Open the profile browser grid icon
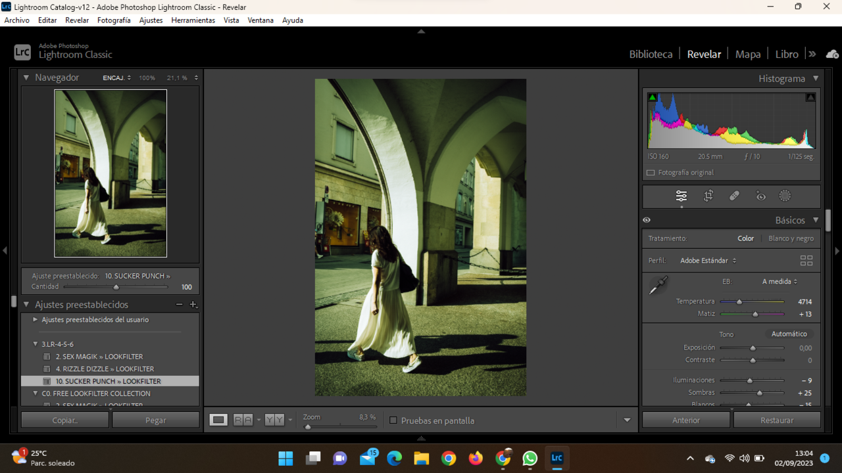 pyautogui.click(x=806, y=260)
